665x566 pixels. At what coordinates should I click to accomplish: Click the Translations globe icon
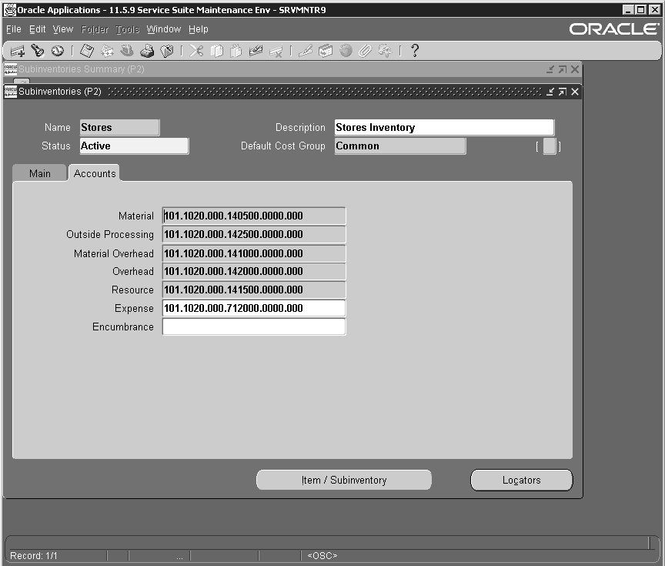(x=346, y=51)
